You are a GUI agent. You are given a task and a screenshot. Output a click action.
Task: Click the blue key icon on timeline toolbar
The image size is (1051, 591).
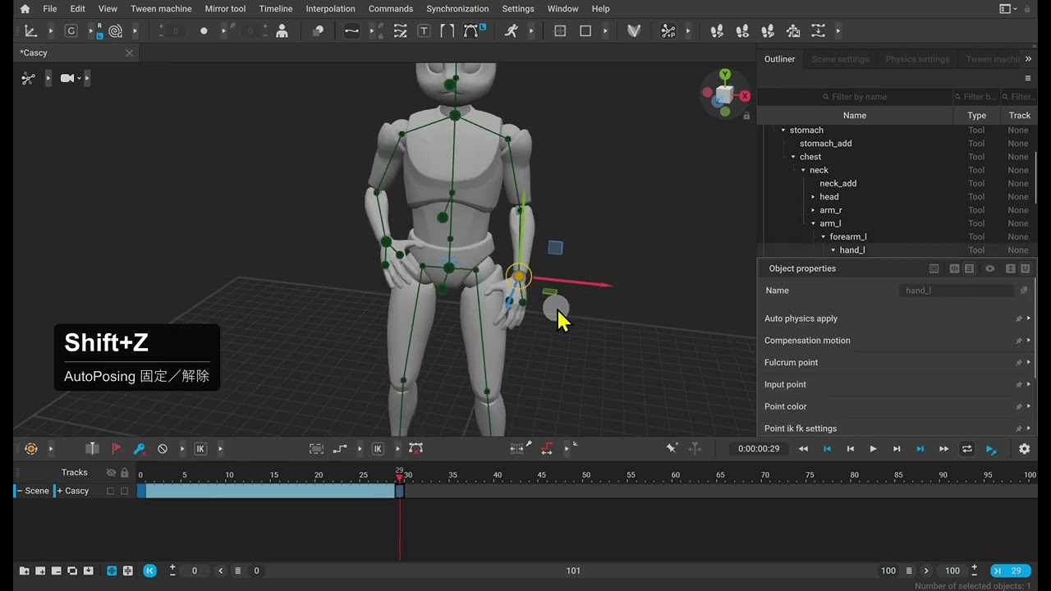coord(139,449)
